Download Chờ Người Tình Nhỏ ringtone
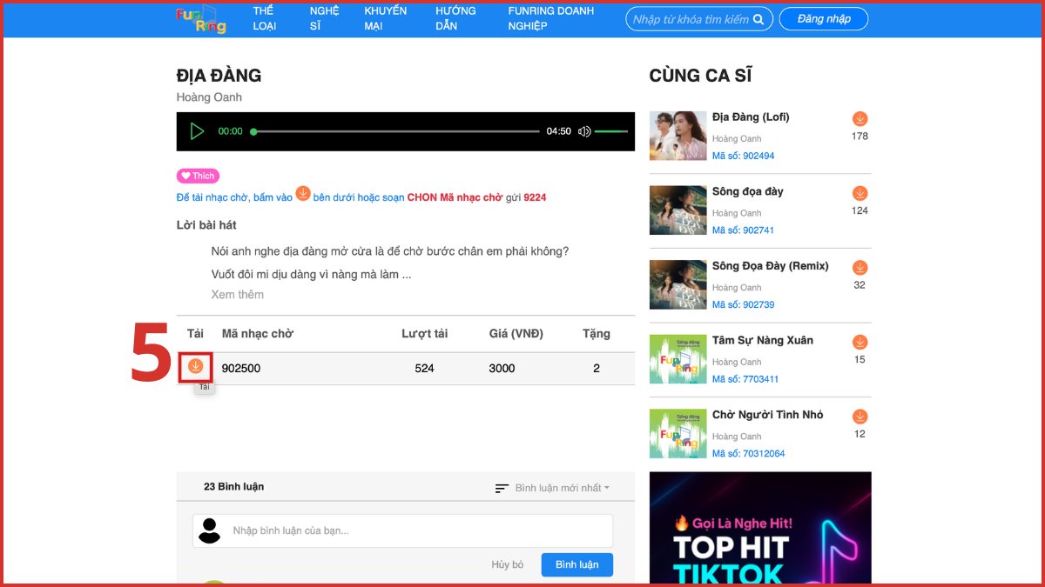 click(x=860, y=416)
